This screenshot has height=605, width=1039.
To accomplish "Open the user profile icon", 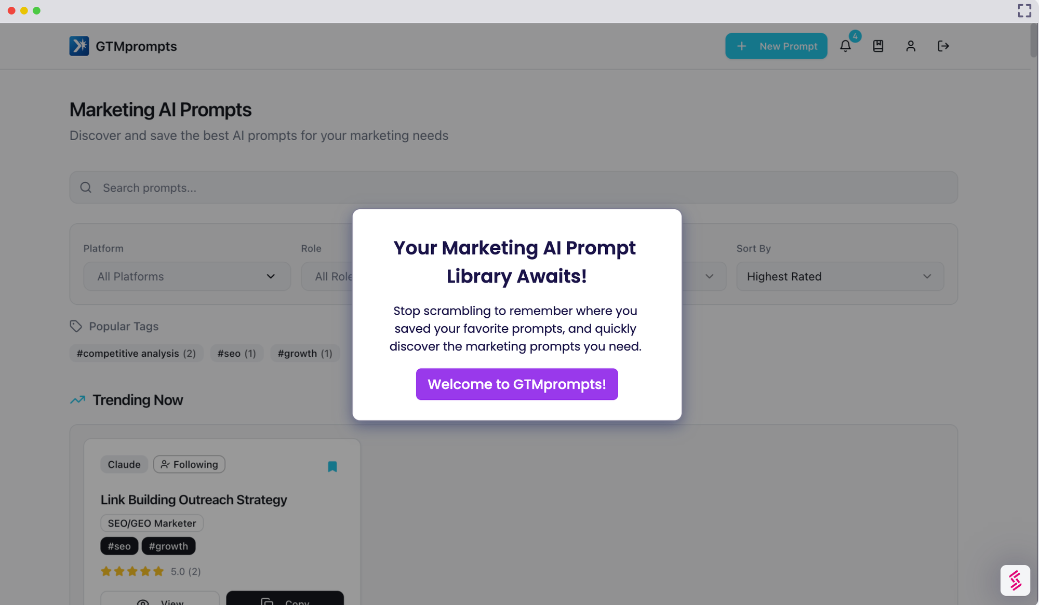I will [911, 46].
